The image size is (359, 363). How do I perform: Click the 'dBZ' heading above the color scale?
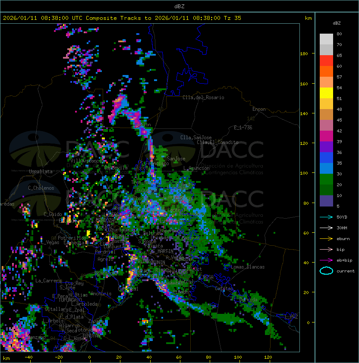(337, 23)
